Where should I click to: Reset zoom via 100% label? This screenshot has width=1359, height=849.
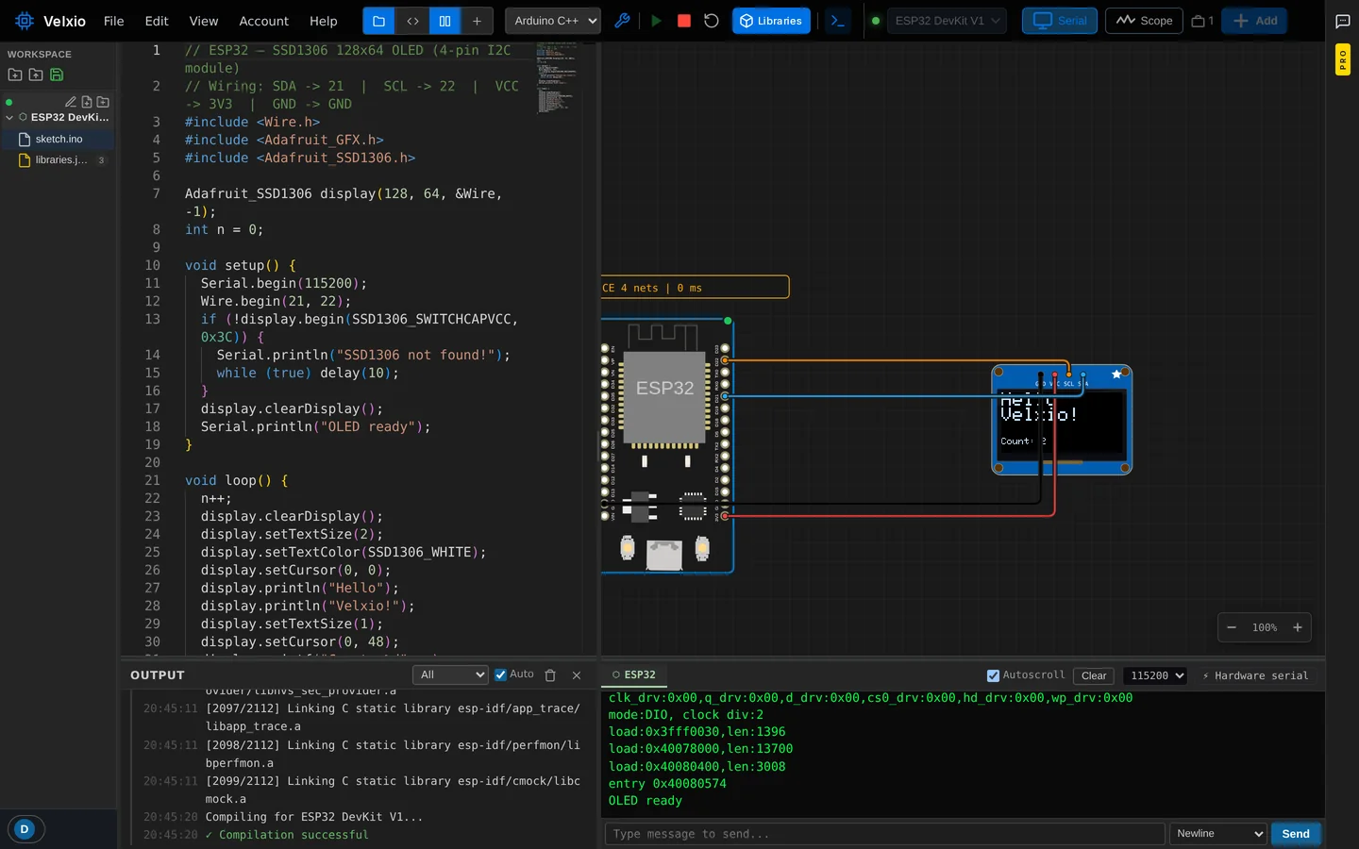[x=1265, y=627]
